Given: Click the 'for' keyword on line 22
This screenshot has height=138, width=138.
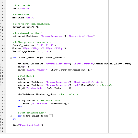Looking at the screenshot, I should [14, 58].
